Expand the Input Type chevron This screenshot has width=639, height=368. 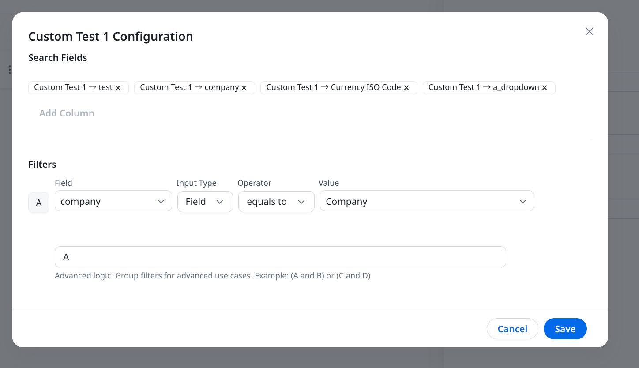220,202
